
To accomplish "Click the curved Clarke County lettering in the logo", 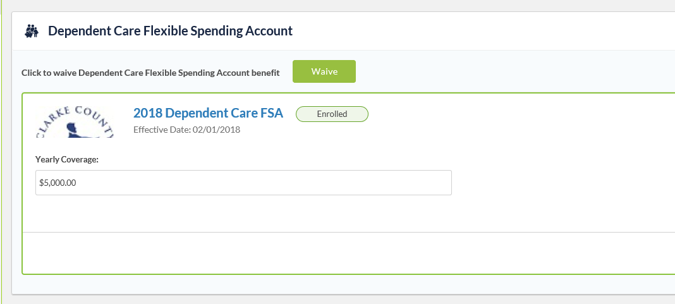I will click(x=75, y=115).
